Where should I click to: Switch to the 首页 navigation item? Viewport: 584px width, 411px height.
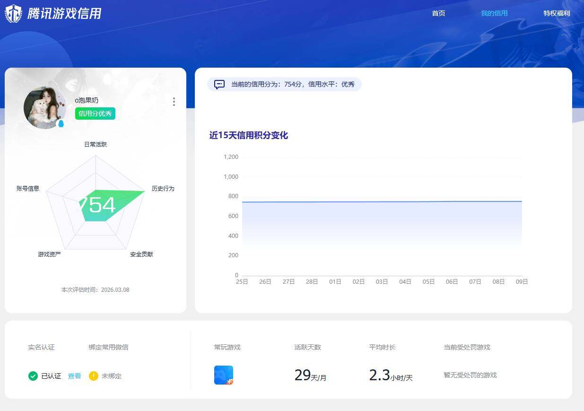(x=438, y=13)
